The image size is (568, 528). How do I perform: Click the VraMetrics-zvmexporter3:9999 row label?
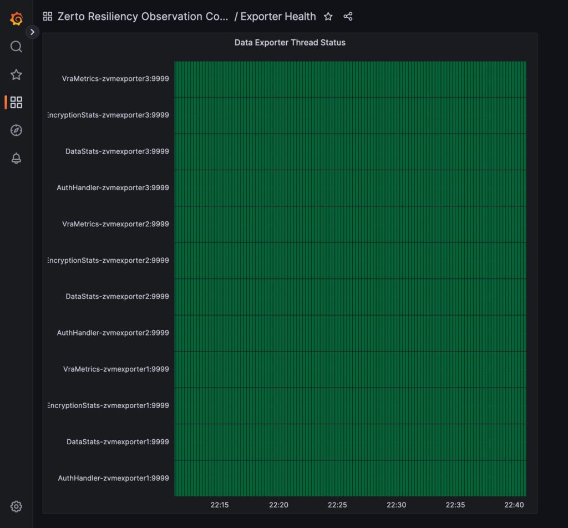tap(115, 79)
